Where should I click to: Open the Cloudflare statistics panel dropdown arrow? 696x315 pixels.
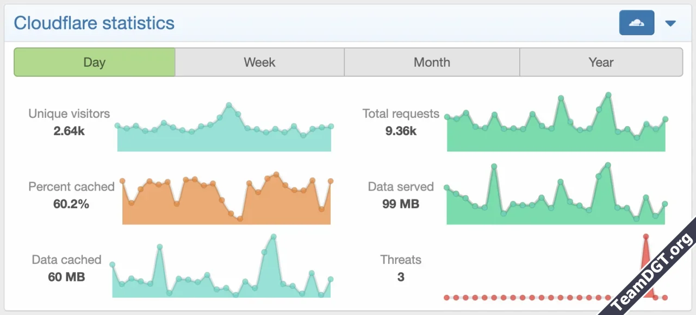(x=670, y=23)
